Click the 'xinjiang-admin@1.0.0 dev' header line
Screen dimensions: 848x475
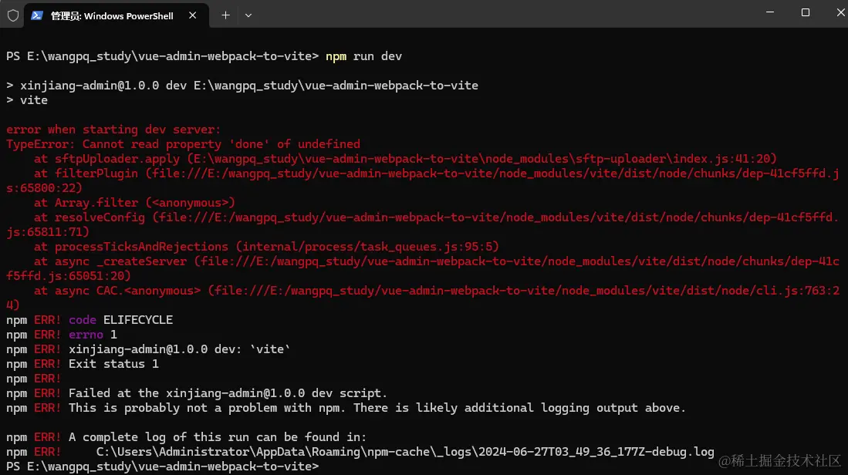click(242, 86)
